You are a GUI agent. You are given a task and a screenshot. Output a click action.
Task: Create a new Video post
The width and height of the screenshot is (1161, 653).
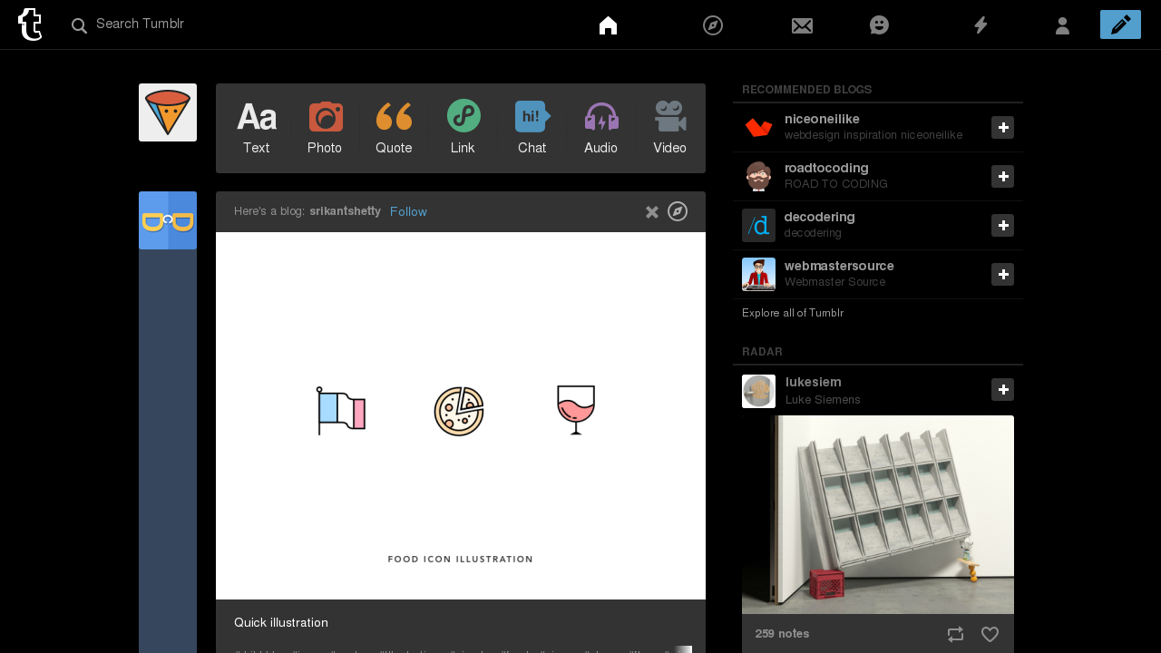669,128
